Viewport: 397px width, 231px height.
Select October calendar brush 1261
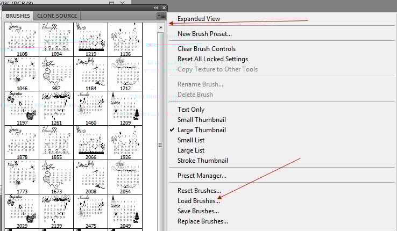56,108
